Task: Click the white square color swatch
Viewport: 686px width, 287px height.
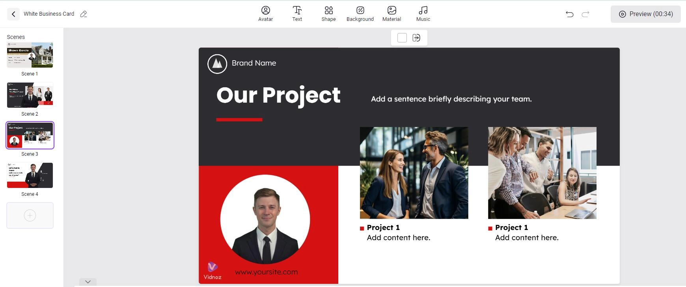Action: [402, 38]
